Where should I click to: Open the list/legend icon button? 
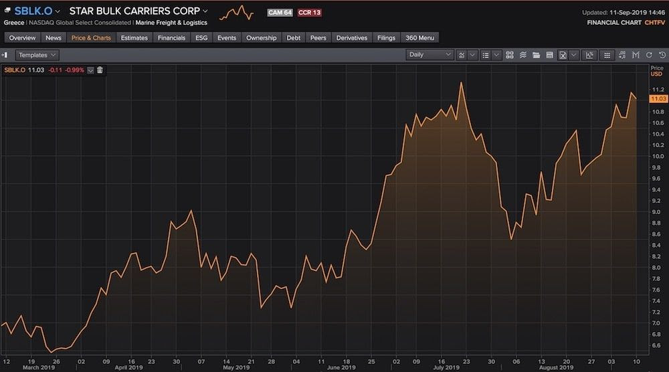485,55
